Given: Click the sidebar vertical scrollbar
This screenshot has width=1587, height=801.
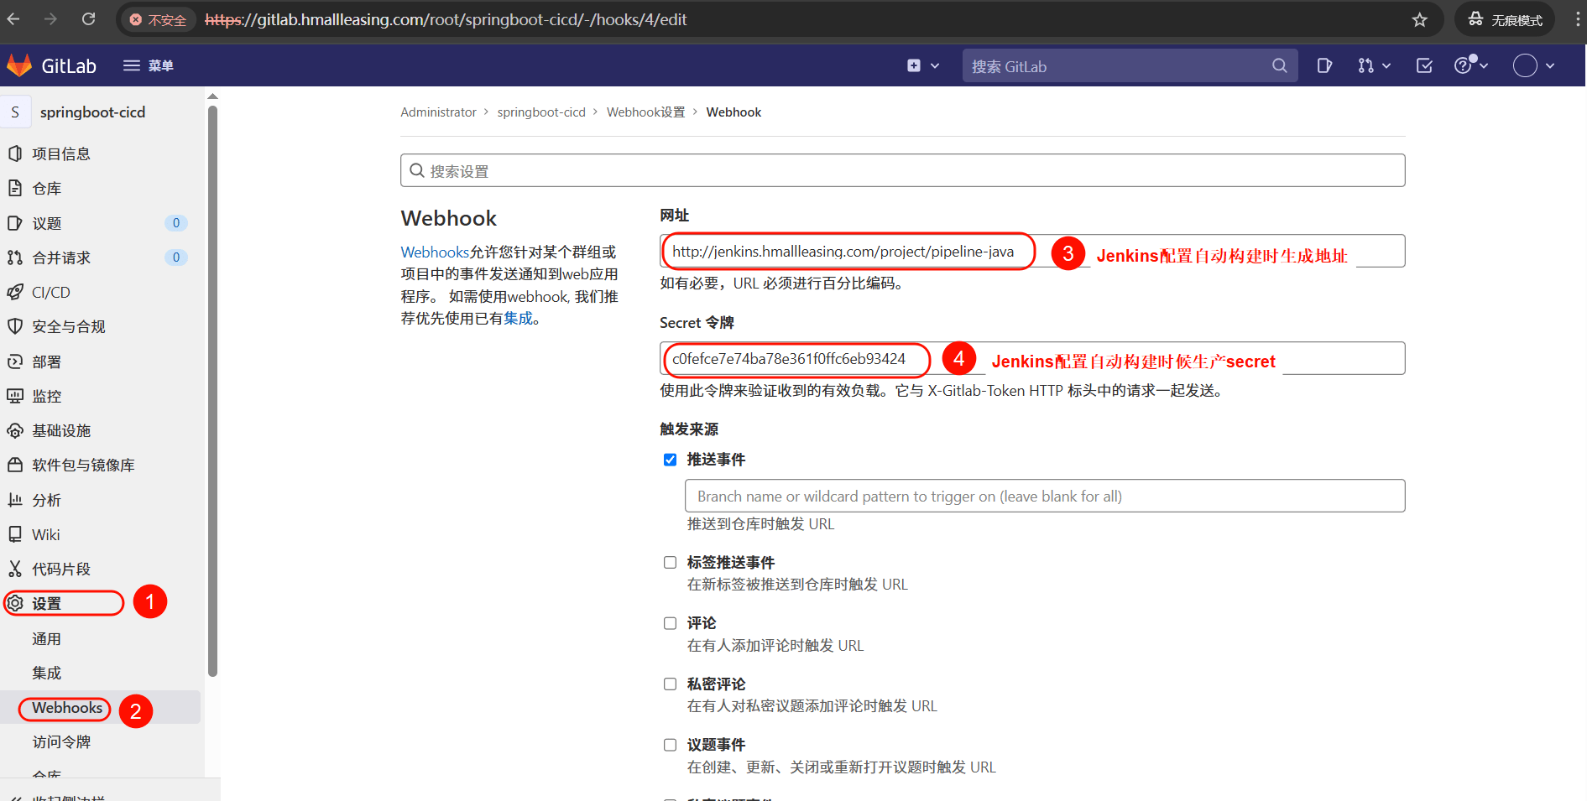Looking at the screenshot, I should pos(212,386).
